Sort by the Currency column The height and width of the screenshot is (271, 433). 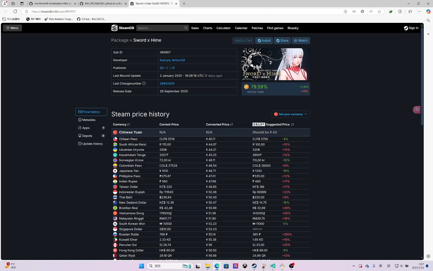[x=121, y=124]
